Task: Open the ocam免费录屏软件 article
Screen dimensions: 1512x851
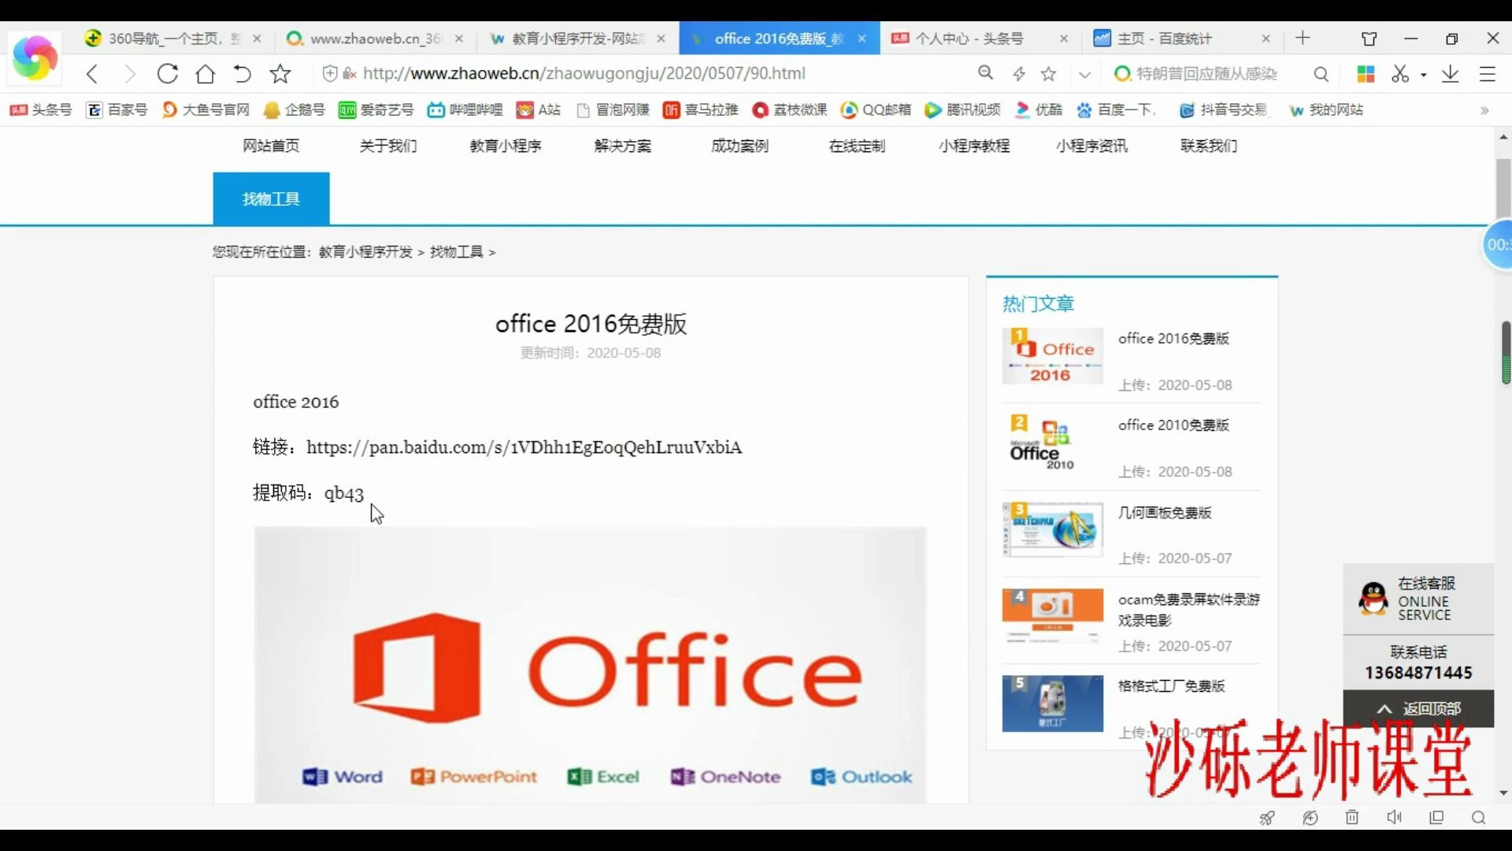Action: pyautogui.click(x=1188, y=610)
